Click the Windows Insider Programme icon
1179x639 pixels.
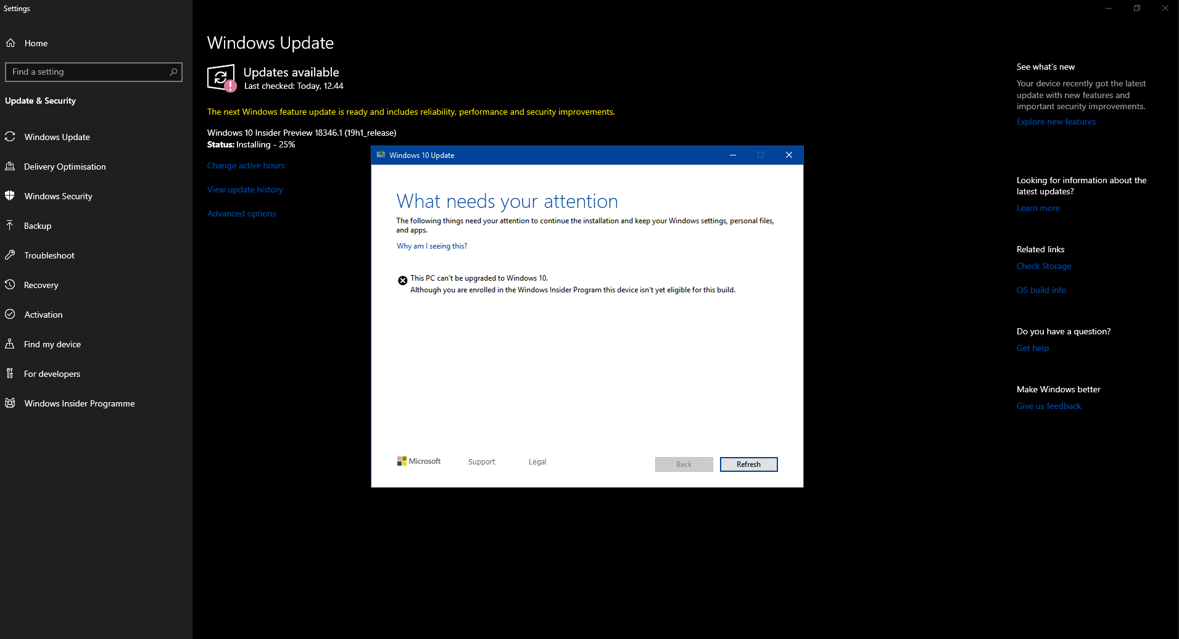[x=10, y=403]
